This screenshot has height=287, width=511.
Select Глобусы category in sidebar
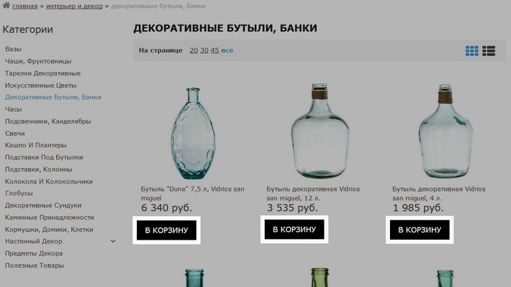click(x=19, y=193)
